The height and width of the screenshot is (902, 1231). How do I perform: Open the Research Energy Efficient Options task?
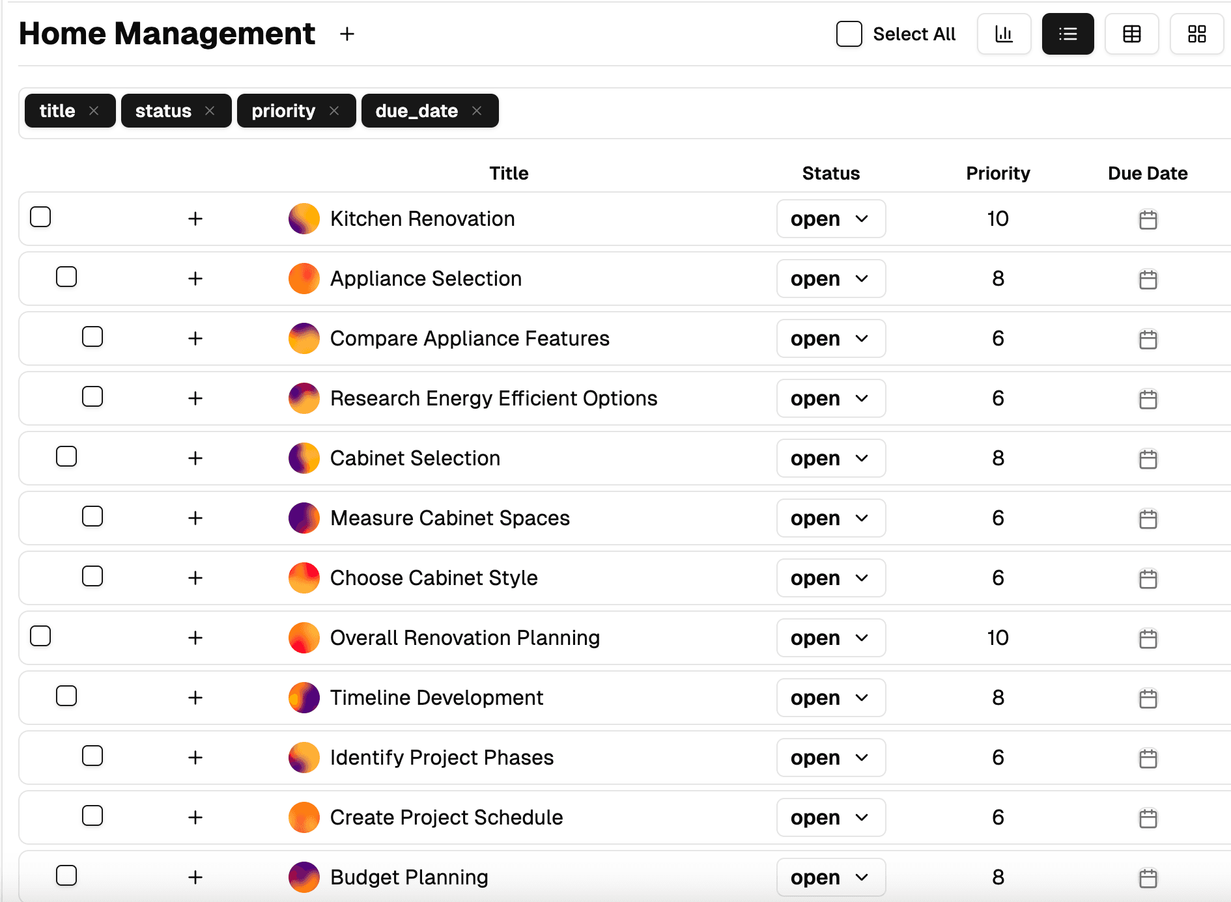coord(493,398)
